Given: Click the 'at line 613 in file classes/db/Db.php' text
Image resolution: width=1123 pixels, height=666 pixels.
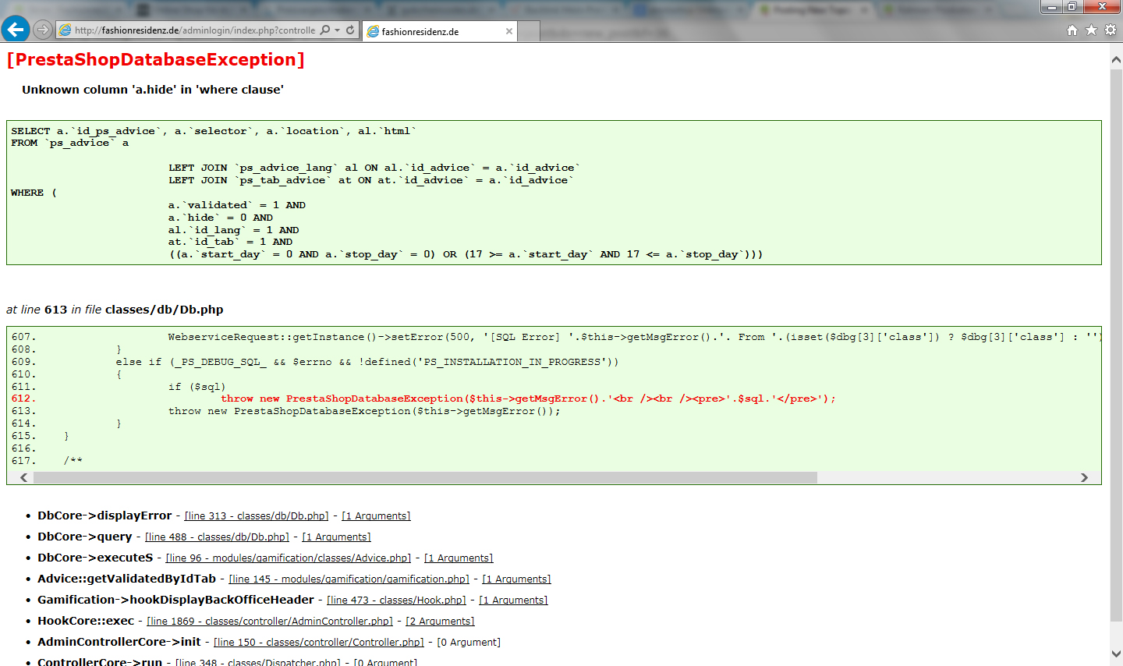Looking at the screenshot, I should 115,310.
